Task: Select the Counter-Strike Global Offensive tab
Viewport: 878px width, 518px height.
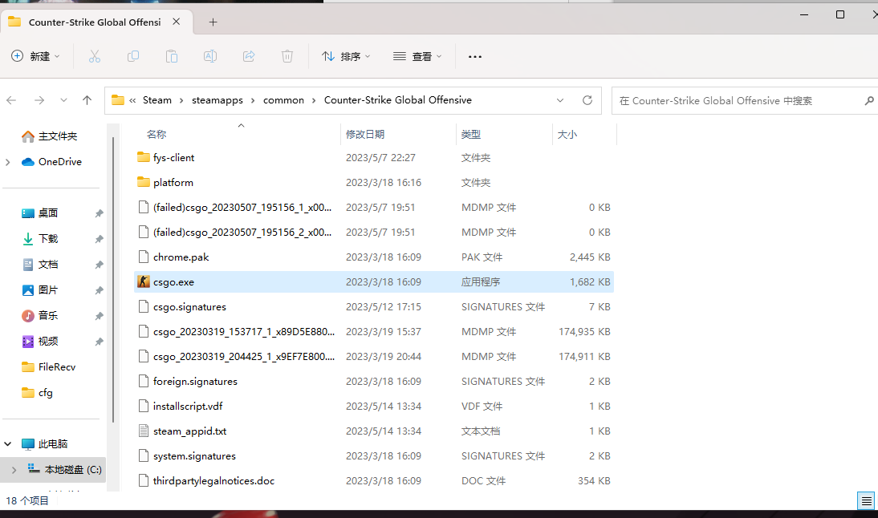Action: click(96, 22)
